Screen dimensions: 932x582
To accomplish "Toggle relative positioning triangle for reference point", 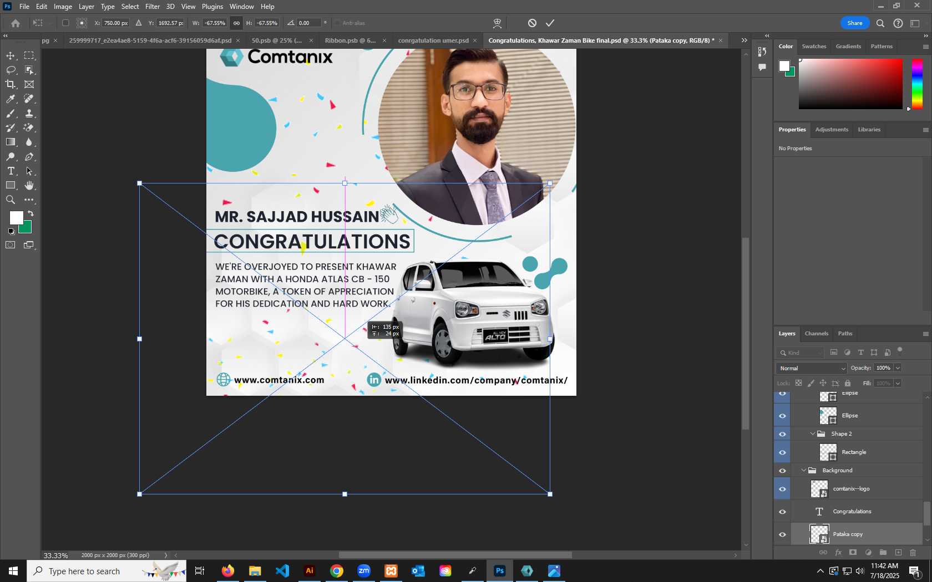I will 139,23.
